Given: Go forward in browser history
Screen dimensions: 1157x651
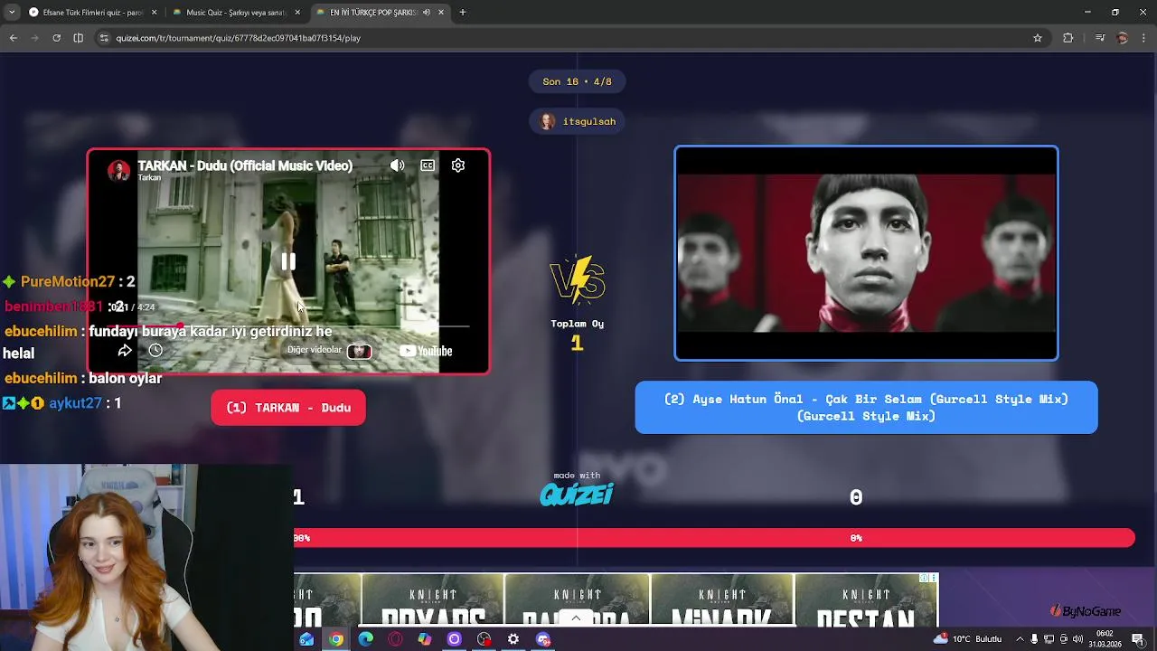Looking at the screenshot, I should click(x=35, y=38).
